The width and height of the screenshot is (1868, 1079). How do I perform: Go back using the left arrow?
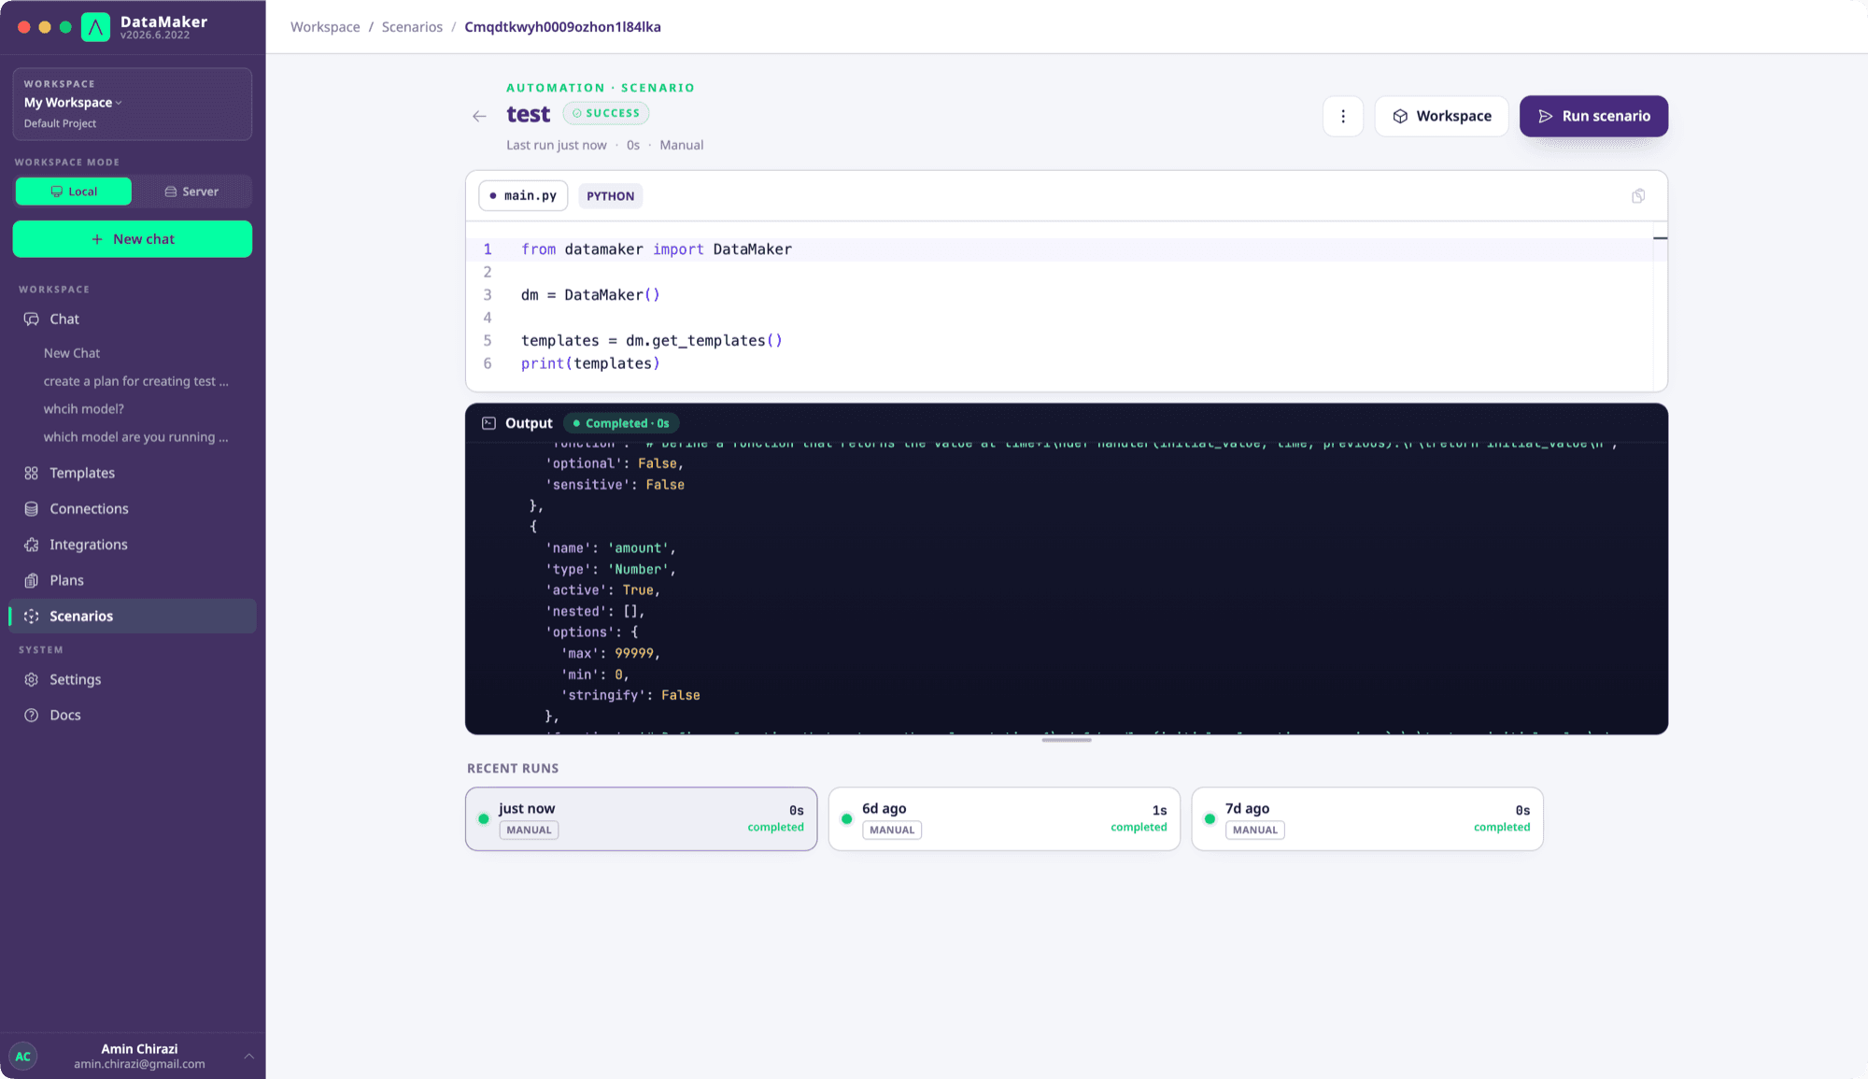coord(479,117)
